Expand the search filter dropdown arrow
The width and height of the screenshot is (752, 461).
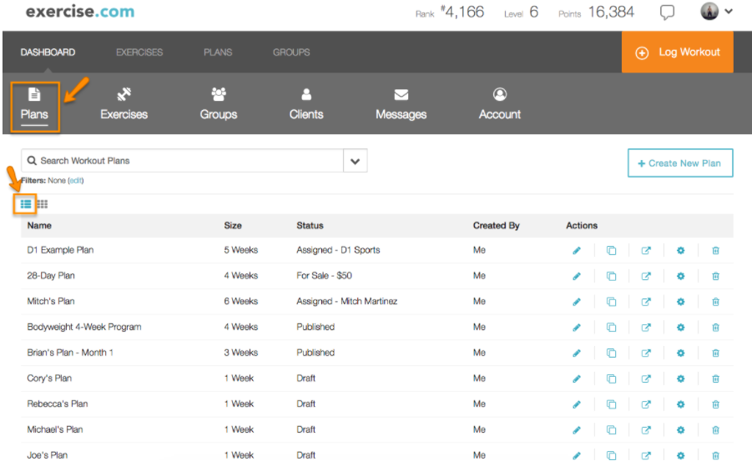[x=356, y=161]
